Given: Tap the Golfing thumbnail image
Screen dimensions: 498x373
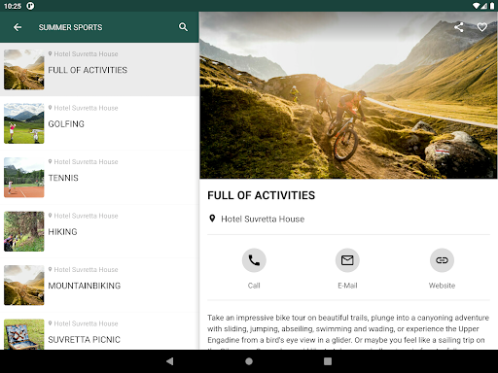Looking at the screenshot, I should click(24, 123).
